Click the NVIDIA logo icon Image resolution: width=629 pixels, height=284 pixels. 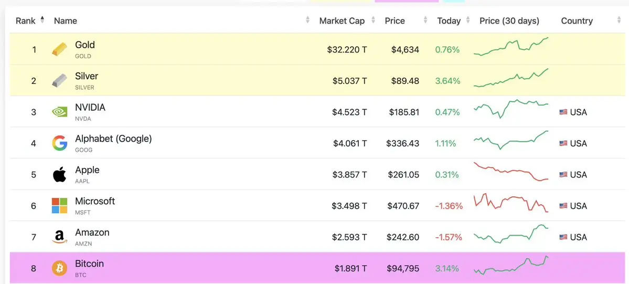(59, 112)
